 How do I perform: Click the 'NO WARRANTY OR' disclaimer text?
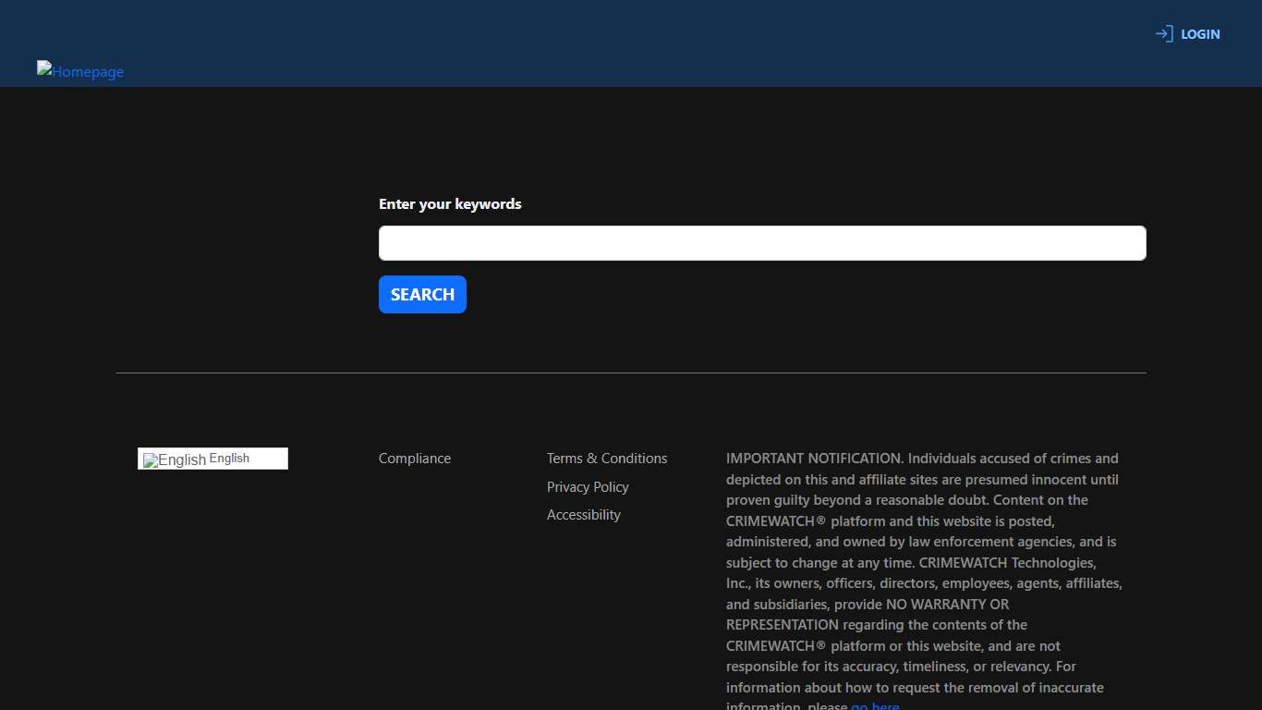[947, 605]
